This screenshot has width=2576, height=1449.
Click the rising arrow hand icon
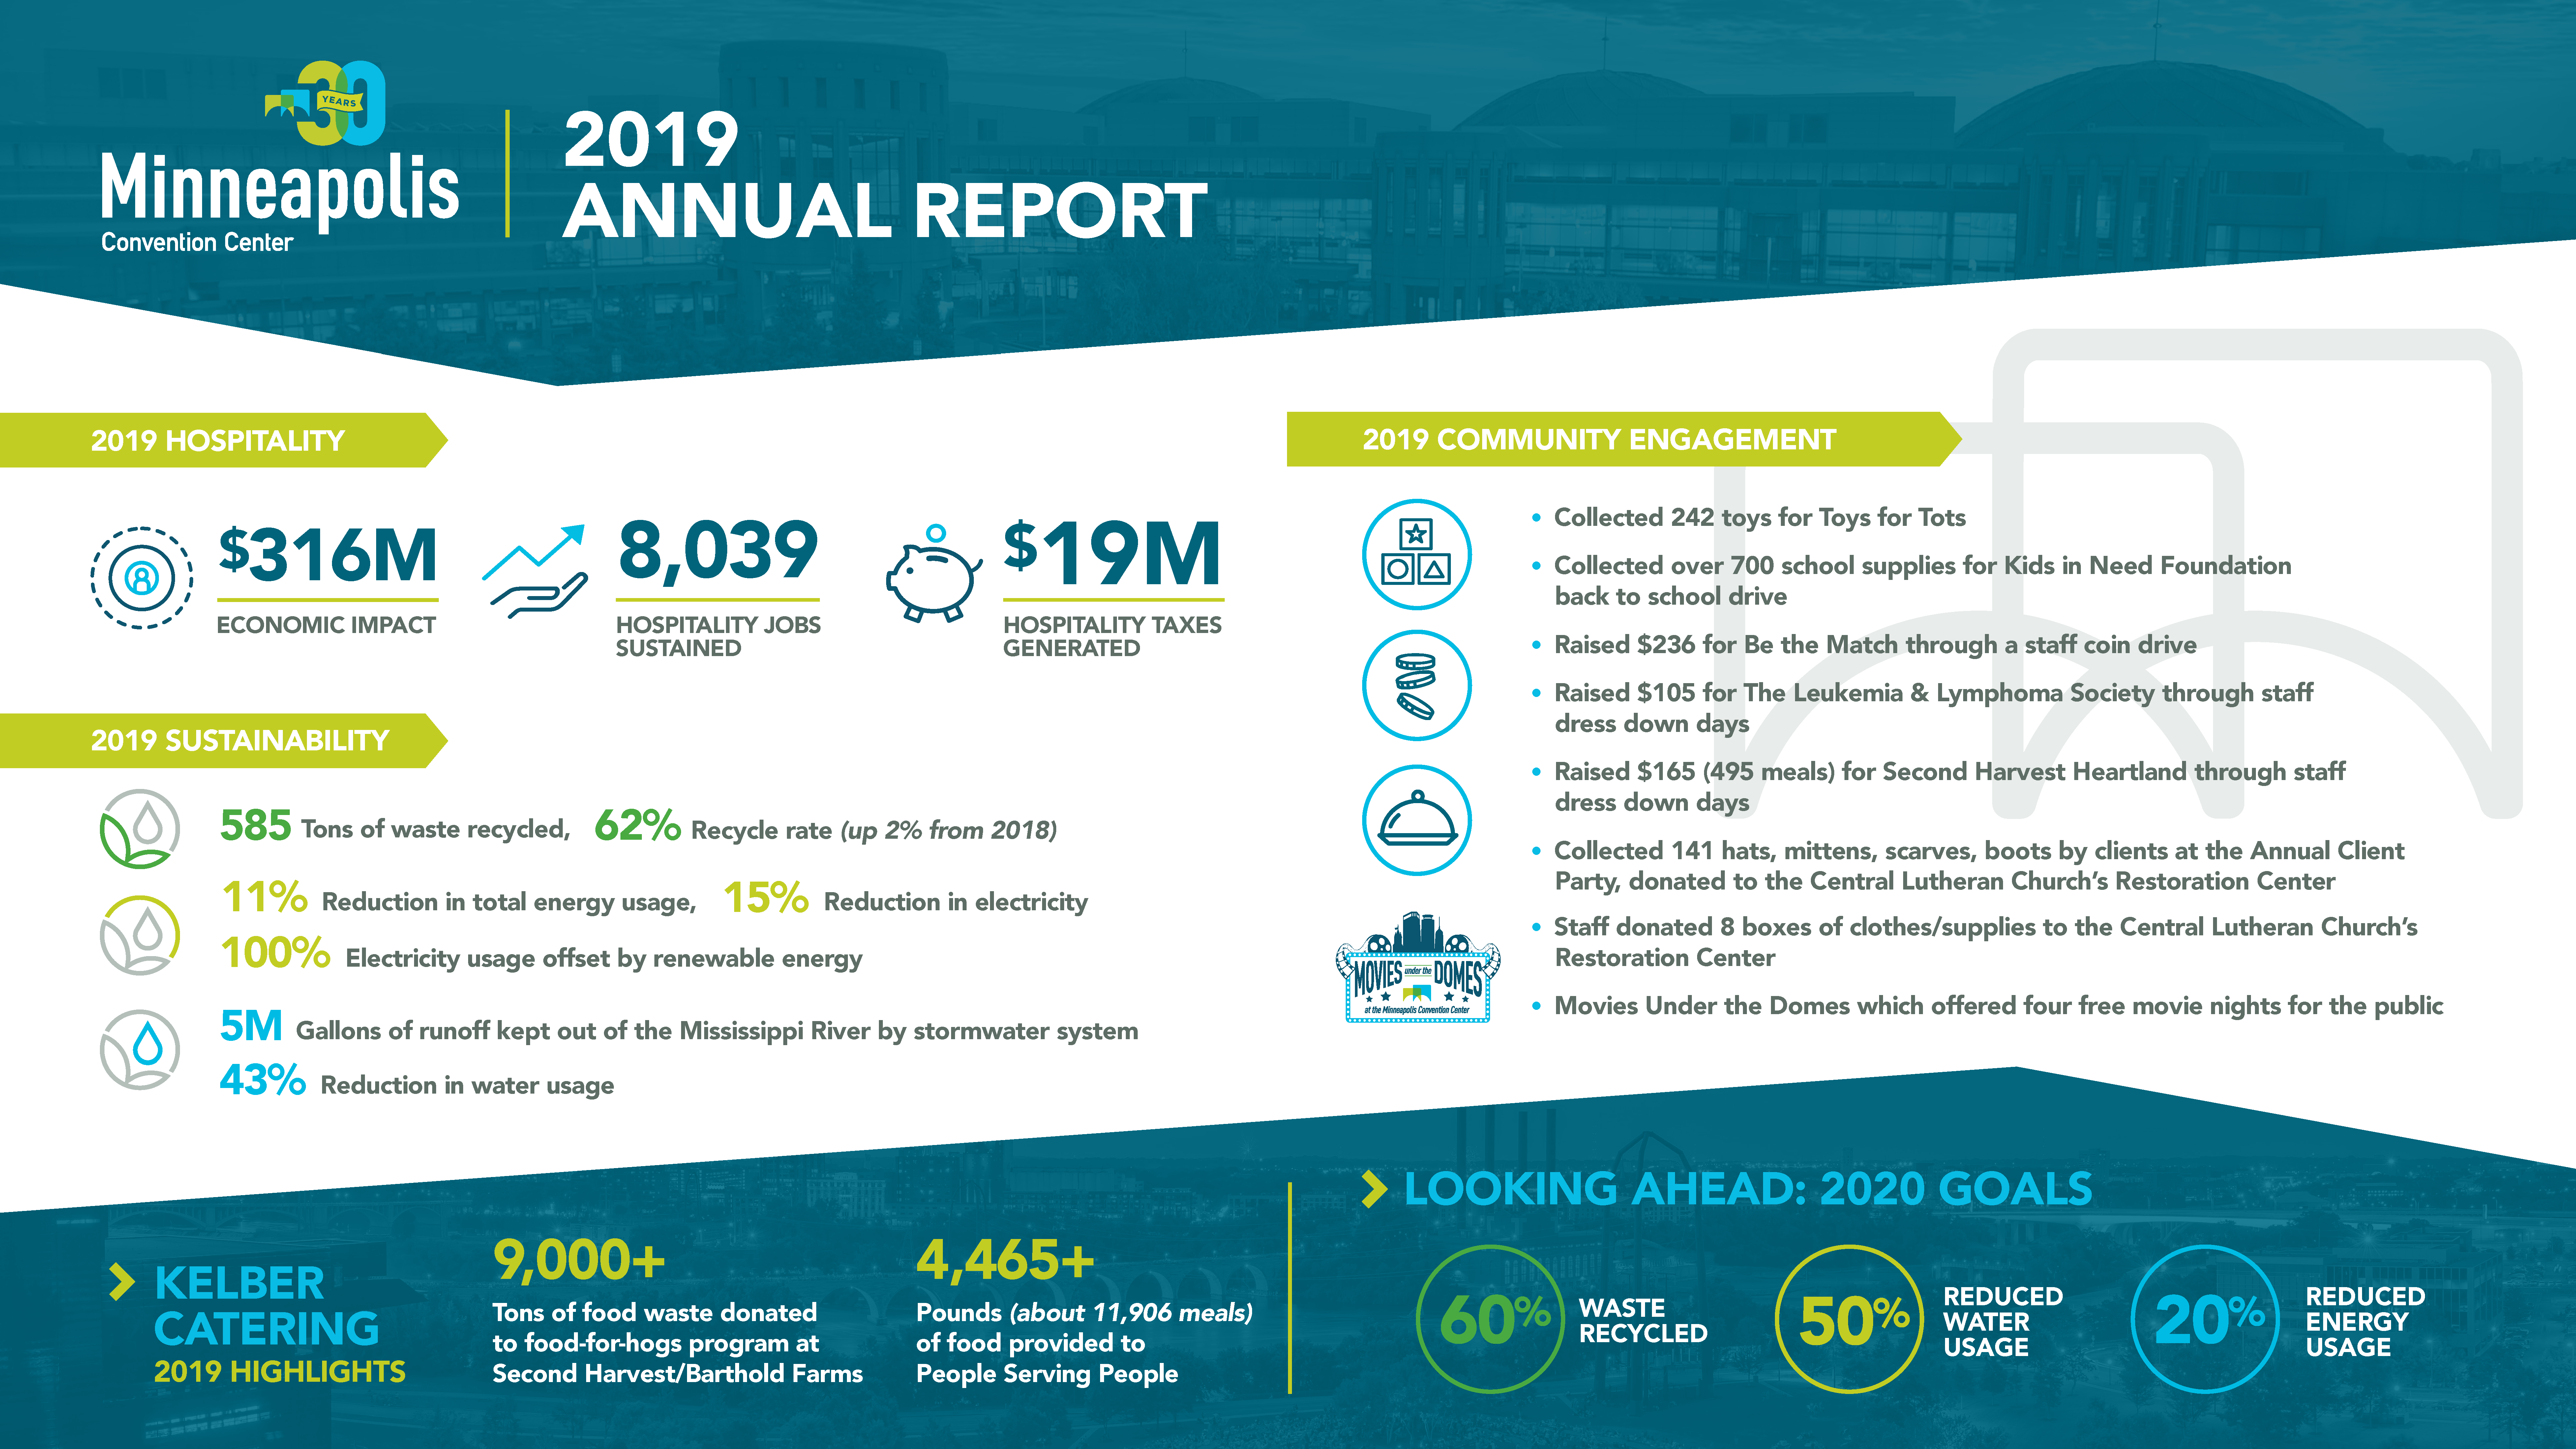click(x=535, y=572)
